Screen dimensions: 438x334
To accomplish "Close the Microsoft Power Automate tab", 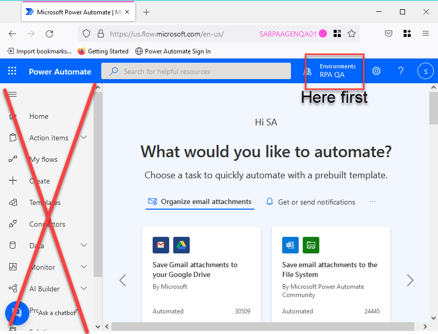I will 127,12.
